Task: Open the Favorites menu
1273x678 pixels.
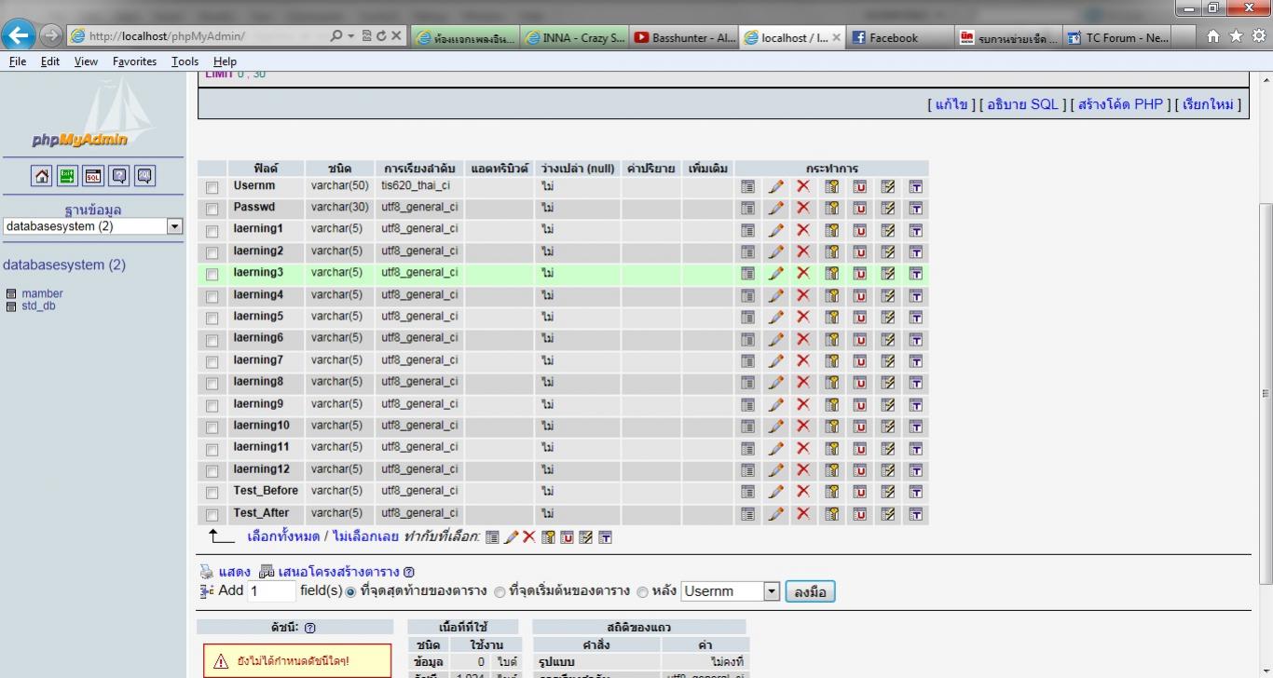Action: tap(134, 61)
